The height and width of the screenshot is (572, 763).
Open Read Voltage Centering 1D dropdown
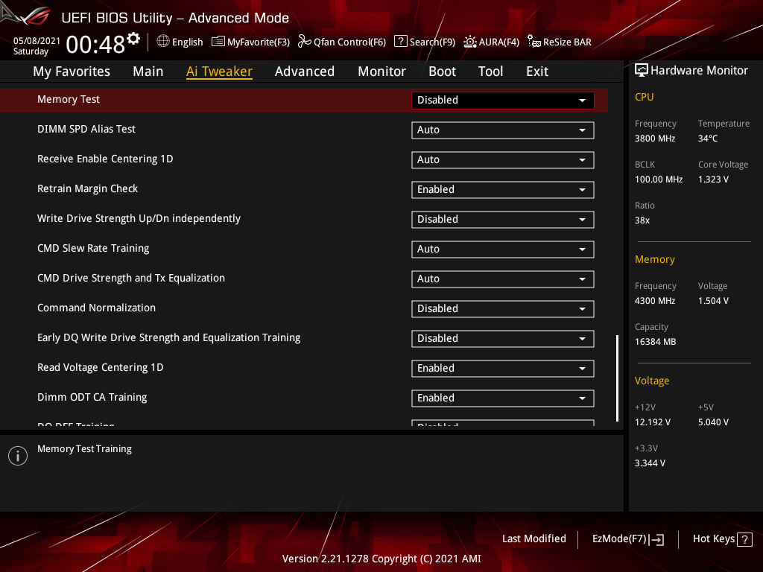click(503, 369)
